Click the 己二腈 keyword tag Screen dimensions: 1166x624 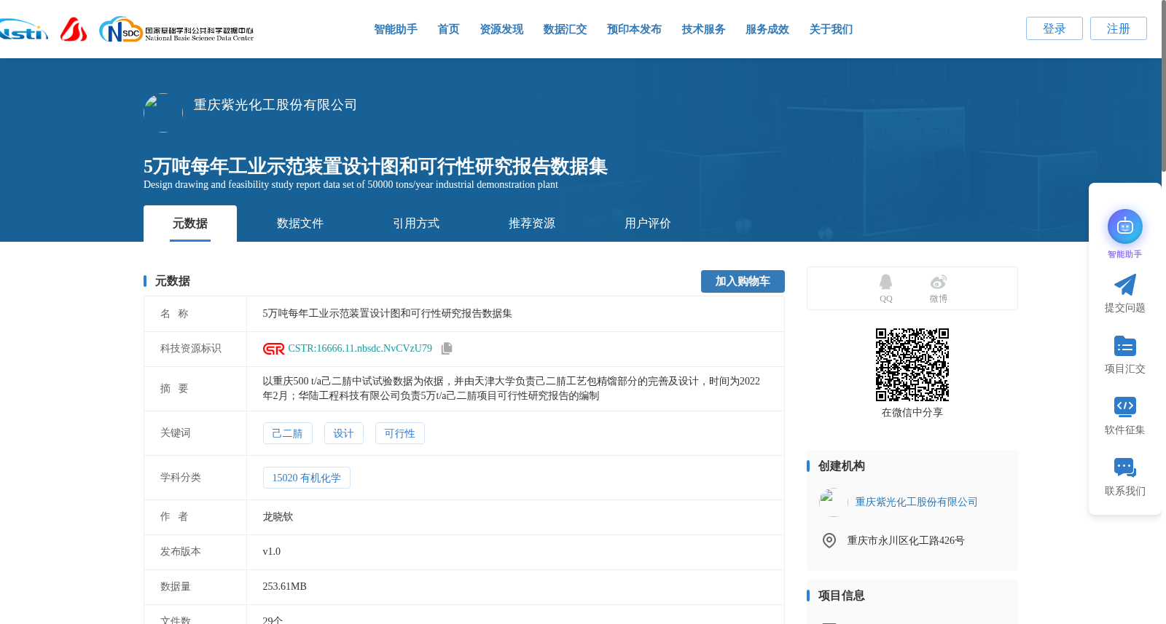tap(287, 433)
